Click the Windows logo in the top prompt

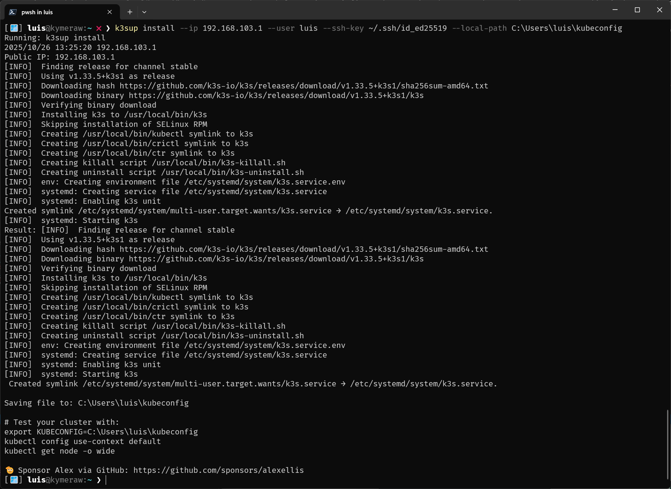[14, 28]
